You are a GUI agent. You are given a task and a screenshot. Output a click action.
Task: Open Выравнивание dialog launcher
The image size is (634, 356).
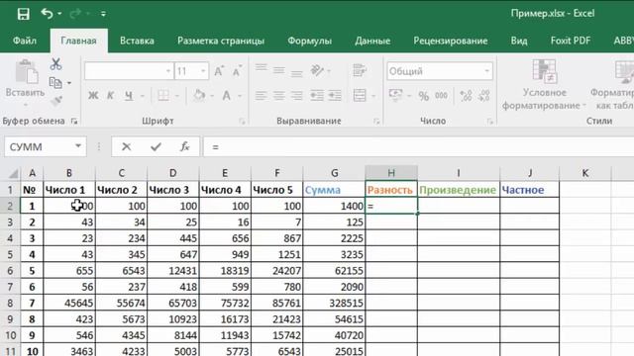376,121
